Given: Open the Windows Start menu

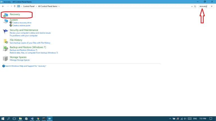Looking at the screenshot, I should click(3, 119).
